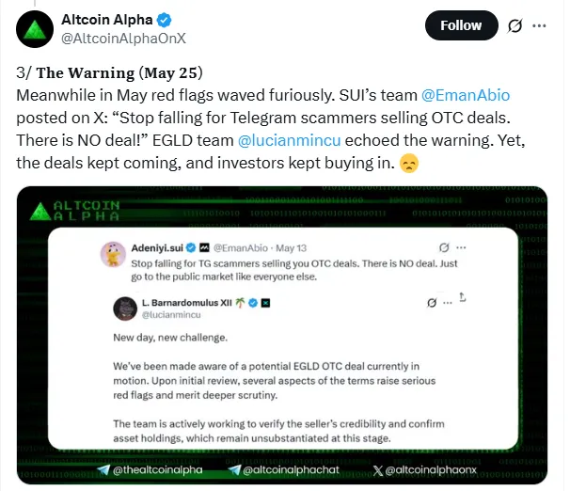Click the Grok icon on the lucianmincu embedded post
This screenshot has width=570, height=491.
coord(432,303)
